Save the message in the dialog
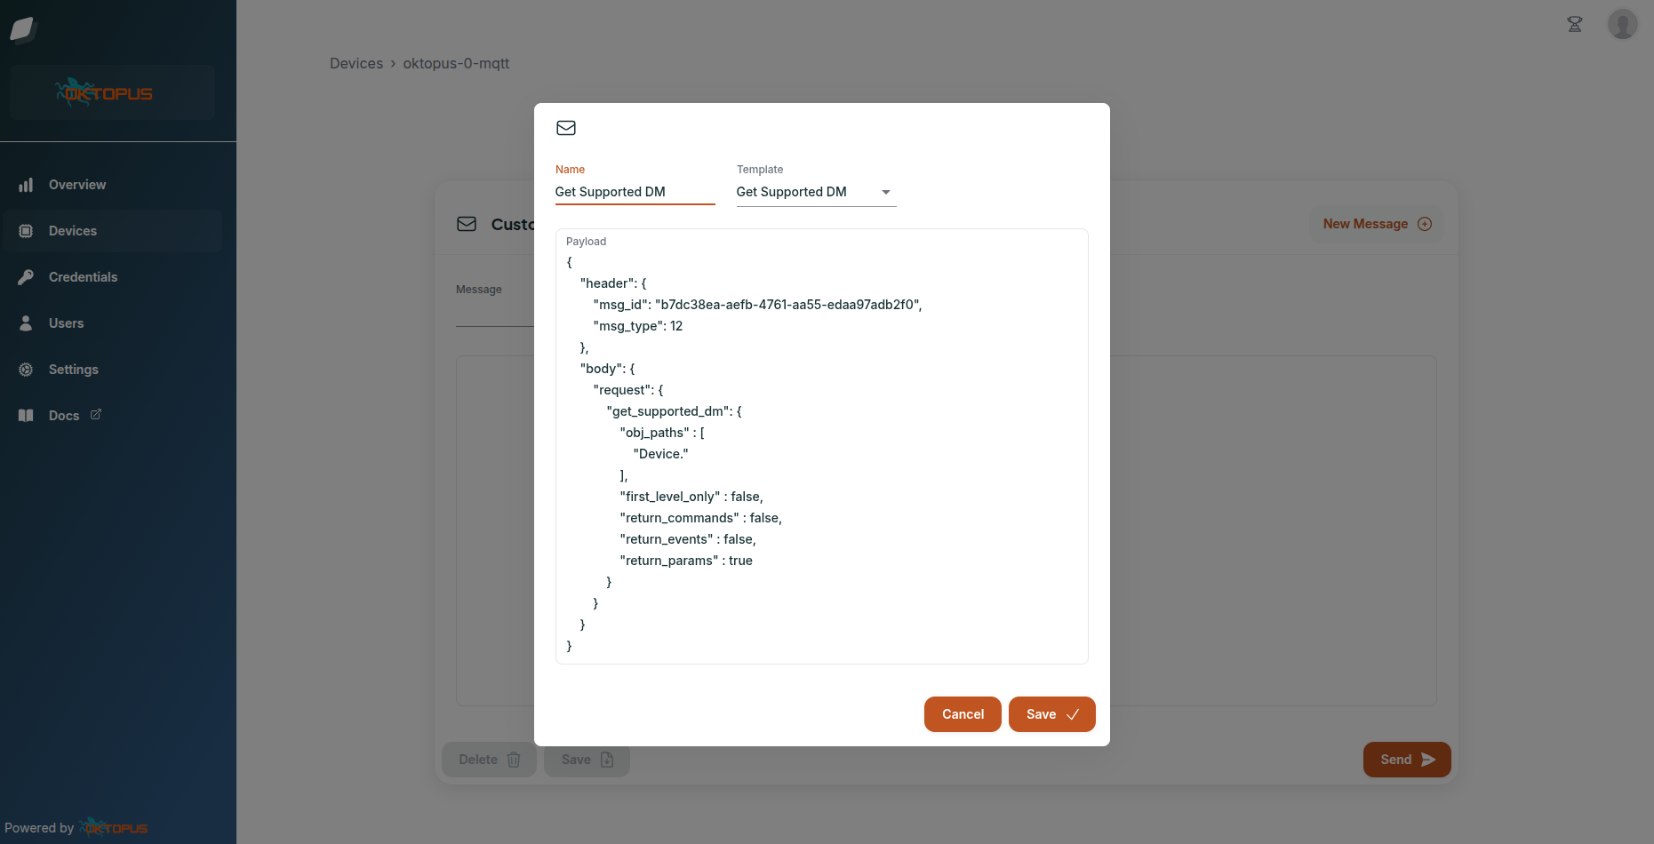1654x844 pixels. click(x=1052, y=714)
